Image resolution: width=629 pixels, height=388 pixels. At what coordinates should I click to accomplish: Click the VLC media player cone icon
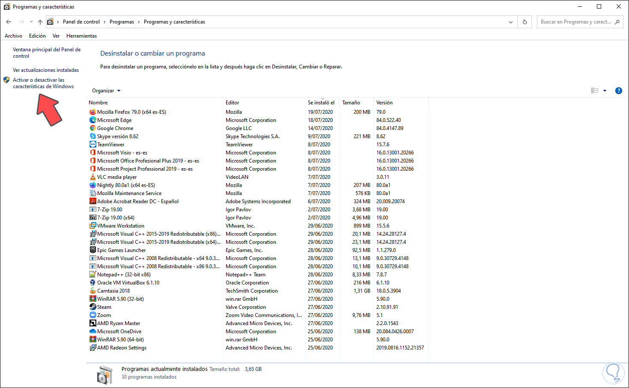92,177
